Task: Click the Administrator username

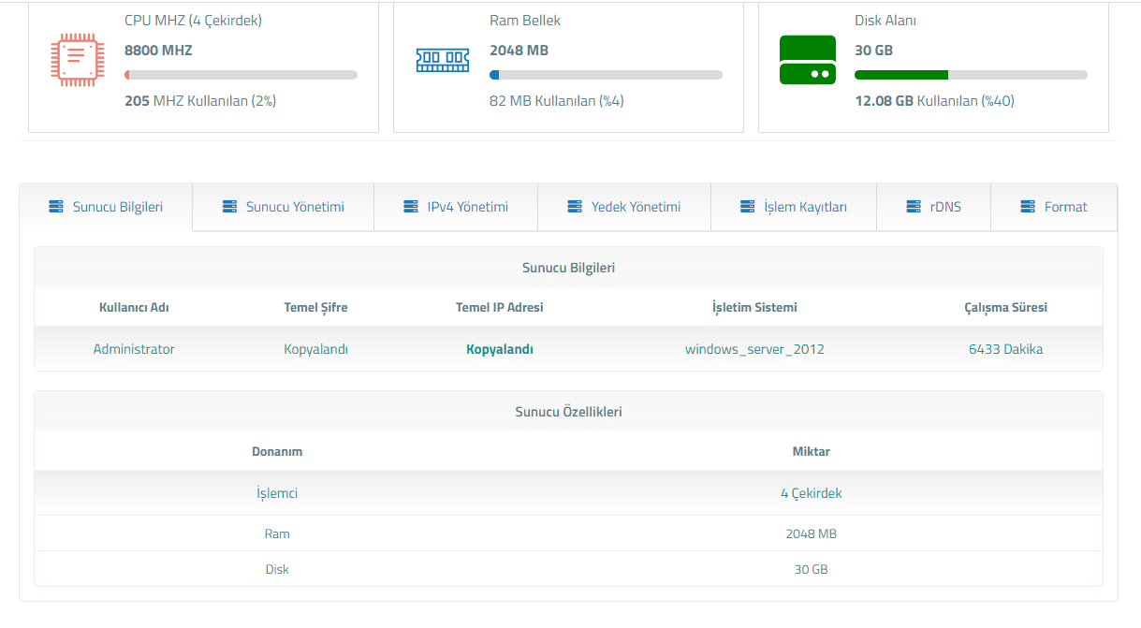Action: click(x=134, y=349)
